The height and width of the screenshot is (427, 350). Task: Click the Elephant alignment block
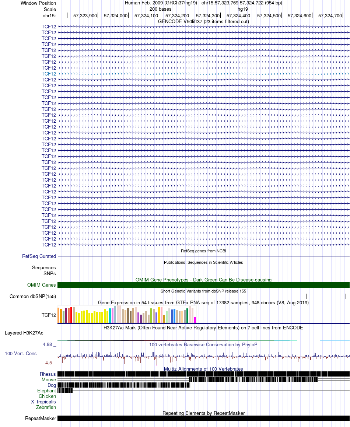(65, 391)
